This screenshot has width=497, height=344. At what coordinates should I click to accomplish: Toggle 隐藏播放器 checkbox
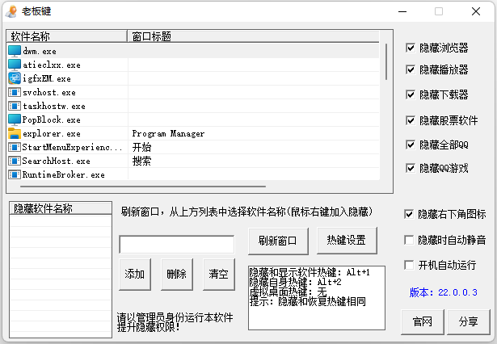coord(411,69)
